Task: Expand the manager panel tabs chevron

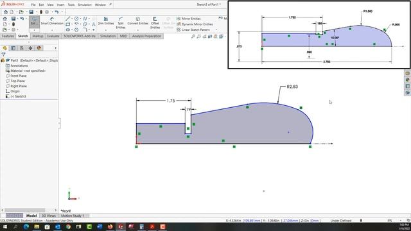Action: [55, 48]
